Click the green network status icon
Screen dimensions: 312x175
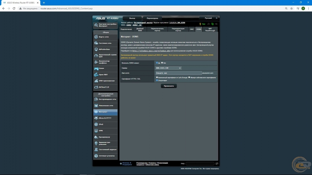click(x=213, y=24)
